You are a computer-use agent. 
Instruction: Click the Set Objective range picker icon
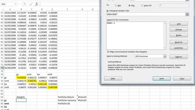tap(187, 0)
